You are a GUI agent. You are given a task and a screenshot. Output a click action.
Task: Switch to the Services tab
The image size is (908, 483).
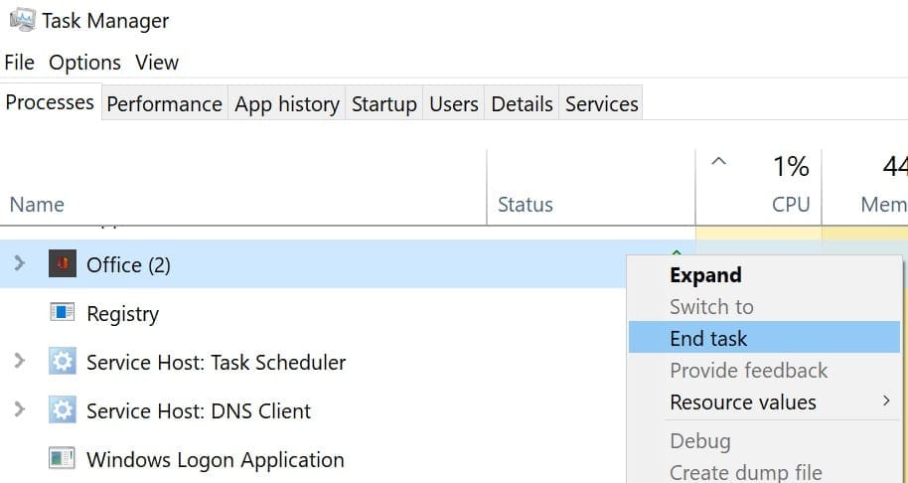[602, 103]
